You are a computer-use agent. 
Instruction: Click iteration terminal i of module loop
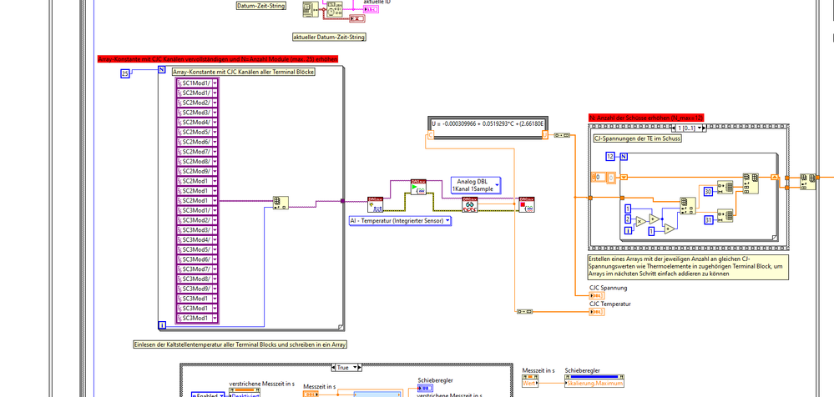[162, 324]
